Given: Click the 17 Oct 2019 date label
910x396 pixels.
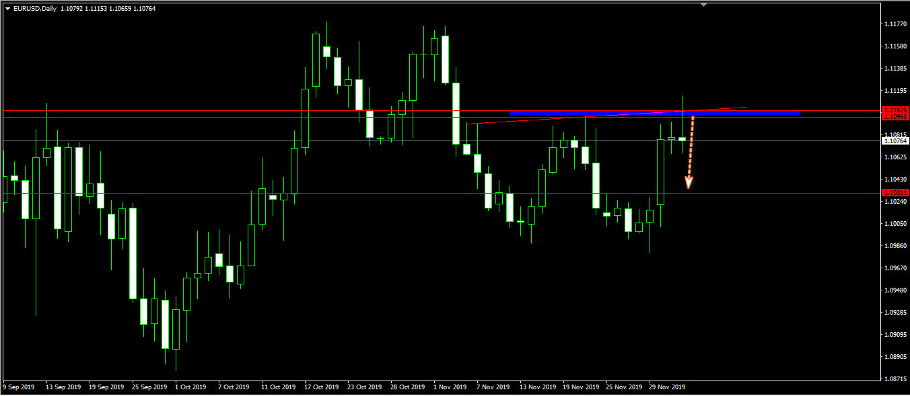Looking at the screenshot, I should (x=322, y=387).
